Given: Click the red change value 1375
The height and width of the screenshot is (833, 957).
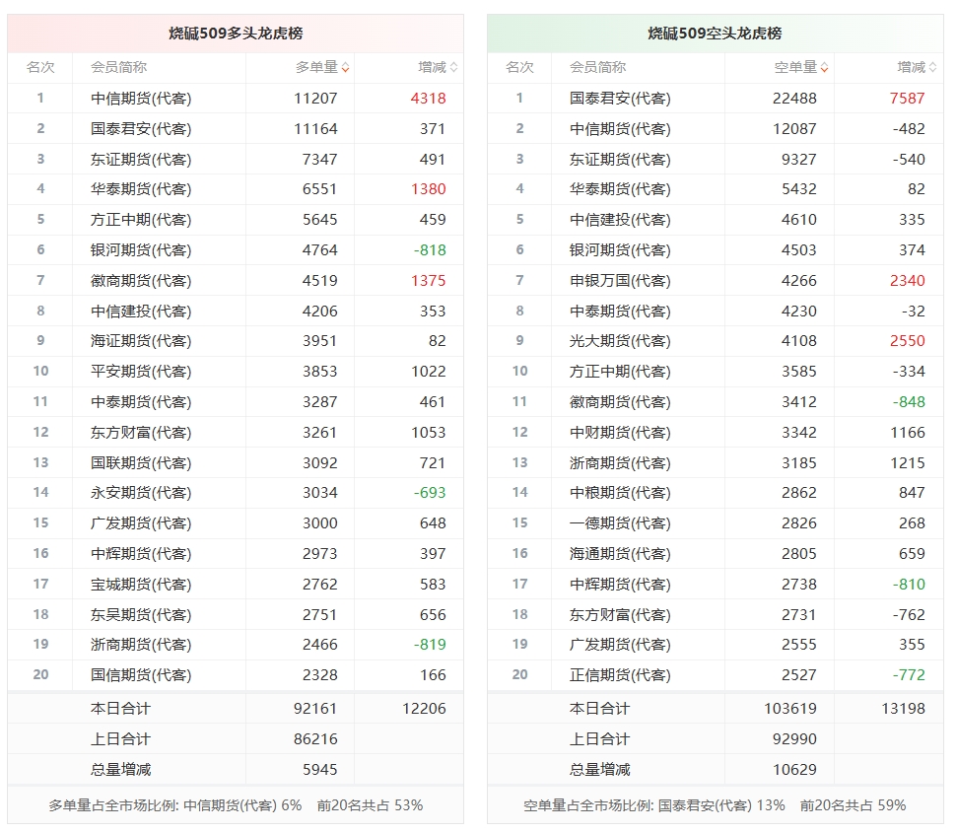Looking at the screenshot, I should [429, 281].
